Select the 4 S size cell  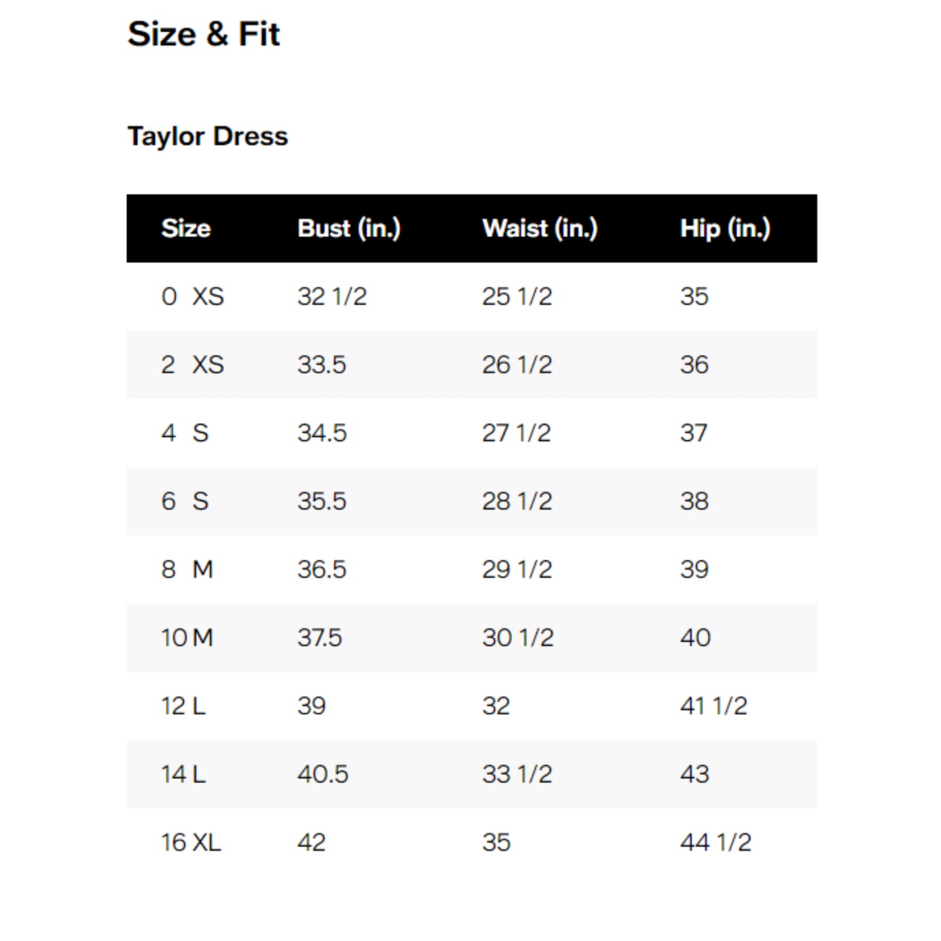pyautogui.click(x=185, y=433)
